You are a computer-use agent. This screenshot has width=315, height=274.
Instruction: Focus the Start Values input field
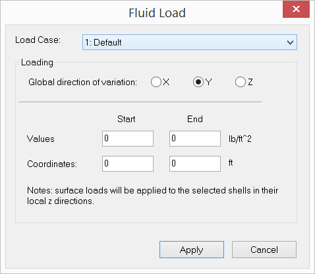point(128,139)
